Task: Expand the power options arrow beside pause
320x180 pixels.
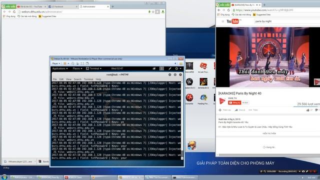Action: coord(68,63)
